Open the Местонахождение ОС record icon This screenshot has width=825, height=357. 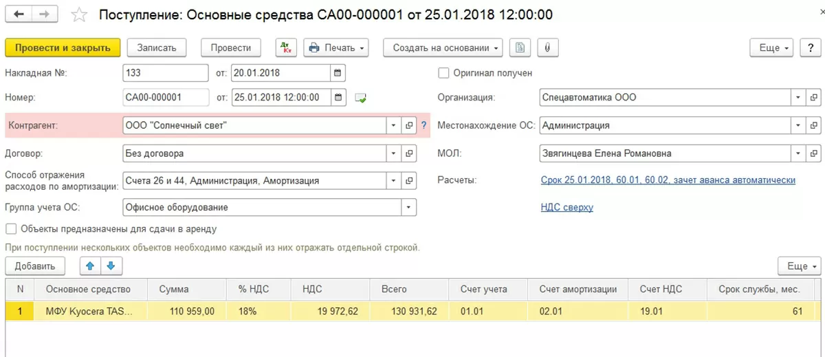(x=813, y=125)
